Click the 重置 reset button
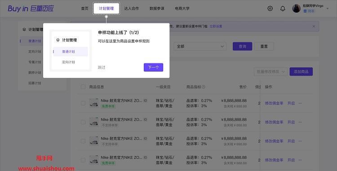 coord(264,46)
